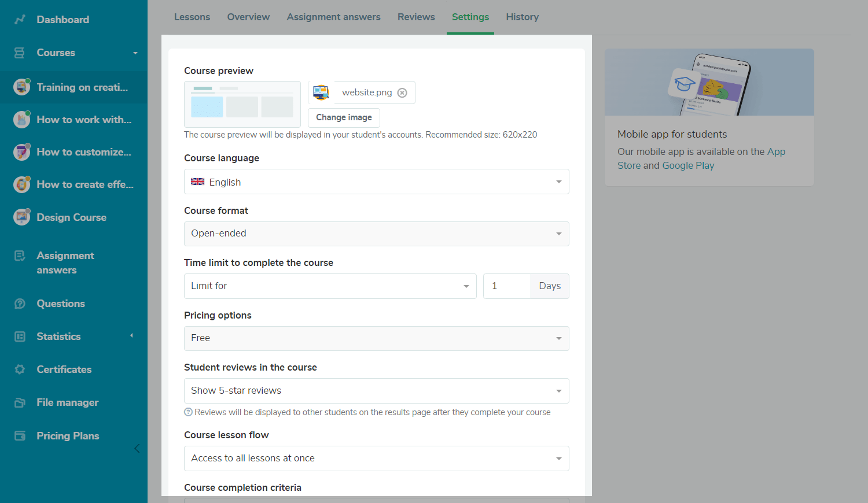The width and height of the screenshot is (868, 503).
Task: Click the reviews help question mark icon
Action: point(188,412)
